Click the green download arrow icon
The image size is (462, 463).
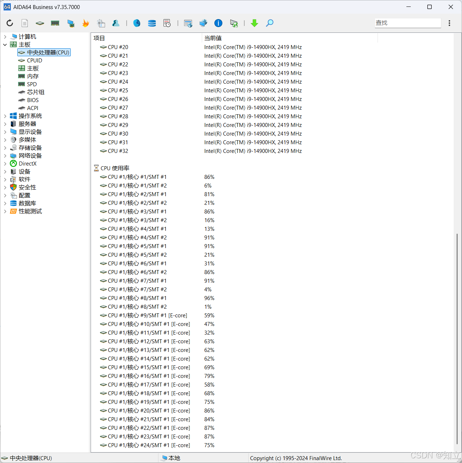(254, 23)
